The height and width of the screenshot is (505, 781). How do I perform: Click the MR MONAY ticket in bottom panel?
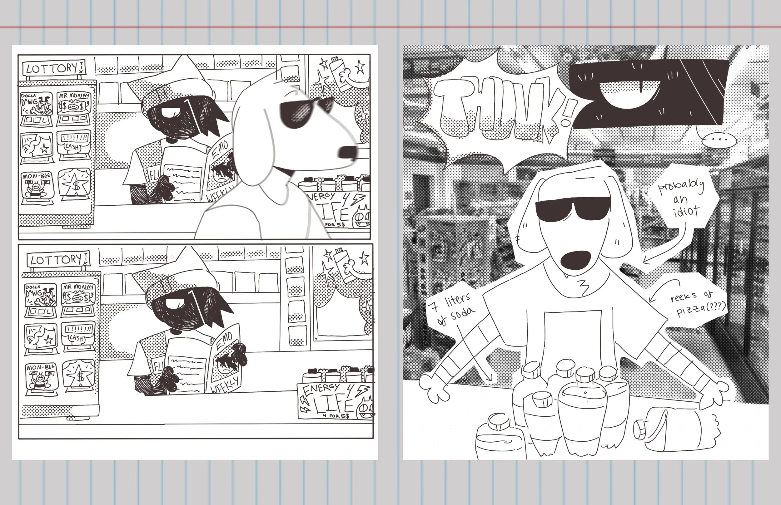coord(78,295)
